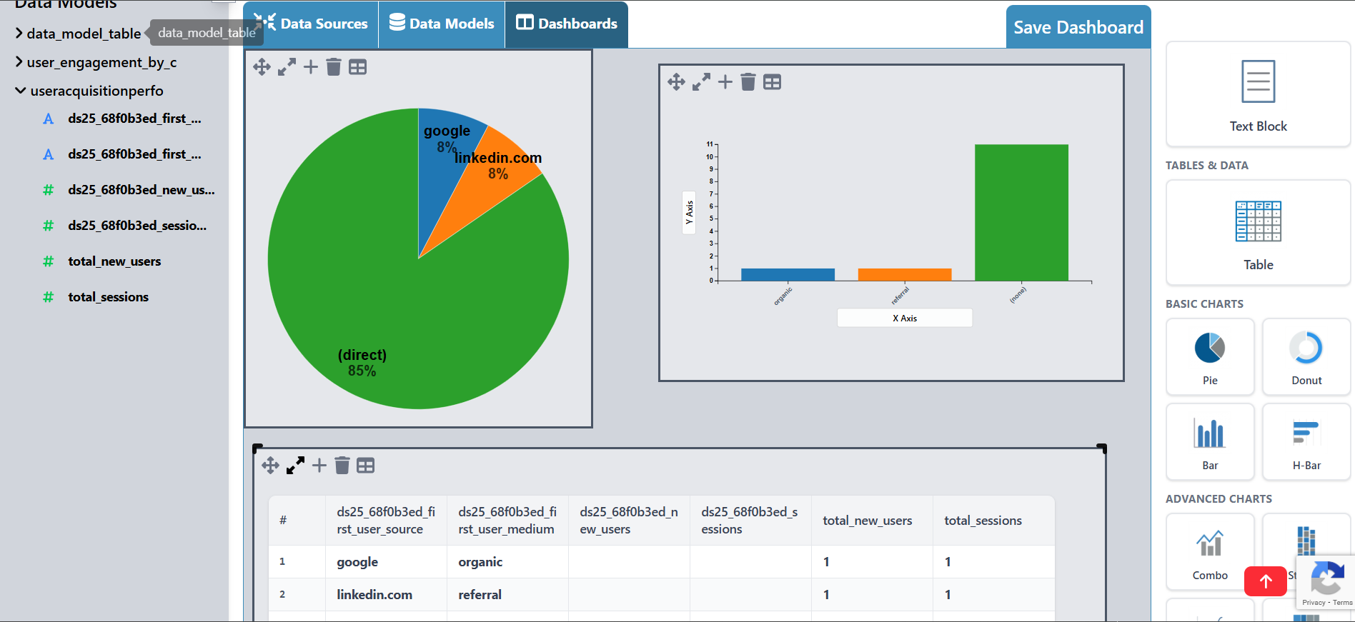This screenshot has width=1355, height=622.
Task: Click the X Axis label field
Action: [x=904, y=318]
